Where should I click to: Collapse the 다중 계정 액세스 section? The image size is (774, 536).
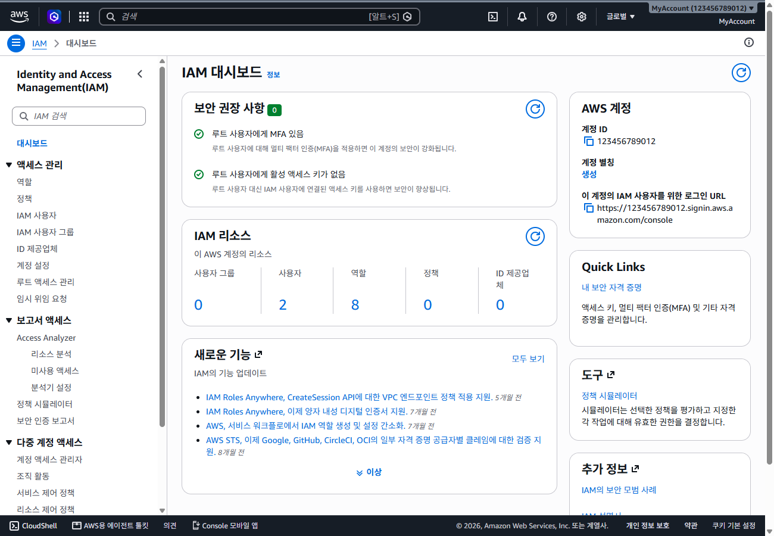[x=9, y=442]
